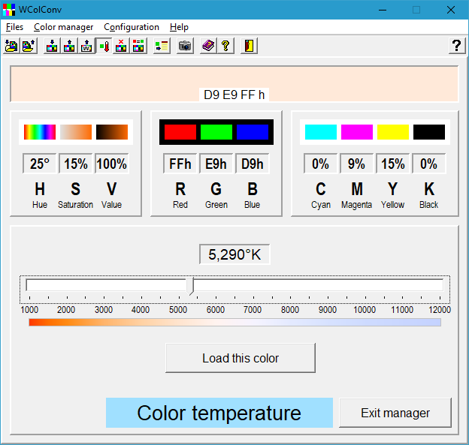
Task: Click the large question mark help button
Action: pos(456,46)
